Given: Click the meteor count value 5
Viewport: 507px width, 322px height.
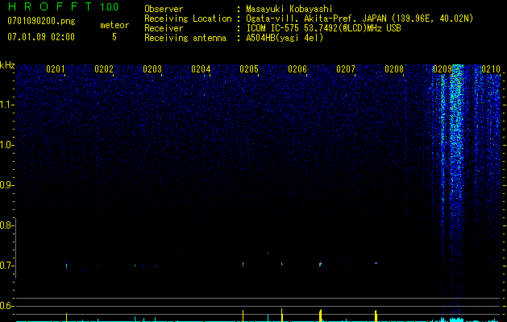Looking at the screenshot, I should (114, 37).
